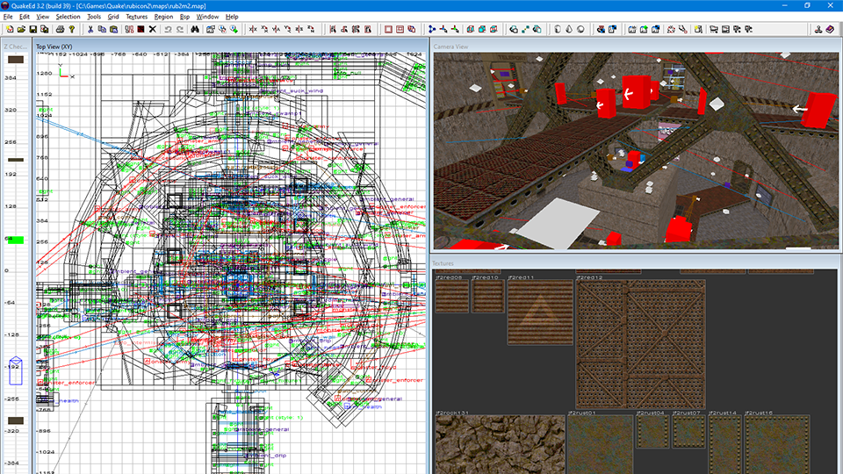Open the Bsp menu
The height and width of the screenshot is (474, 843).
click(x=184, y=17)
